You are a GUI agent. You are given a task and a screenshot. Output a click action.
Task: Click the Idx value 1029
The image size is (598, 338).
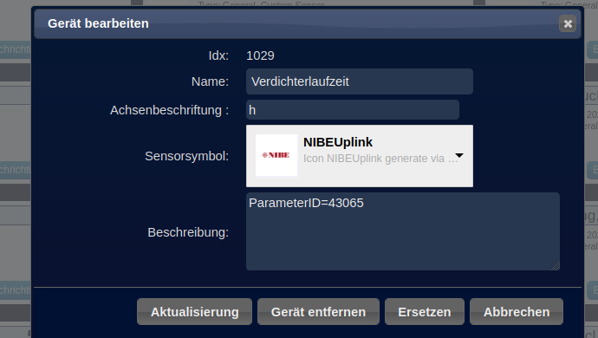point(260,55)
